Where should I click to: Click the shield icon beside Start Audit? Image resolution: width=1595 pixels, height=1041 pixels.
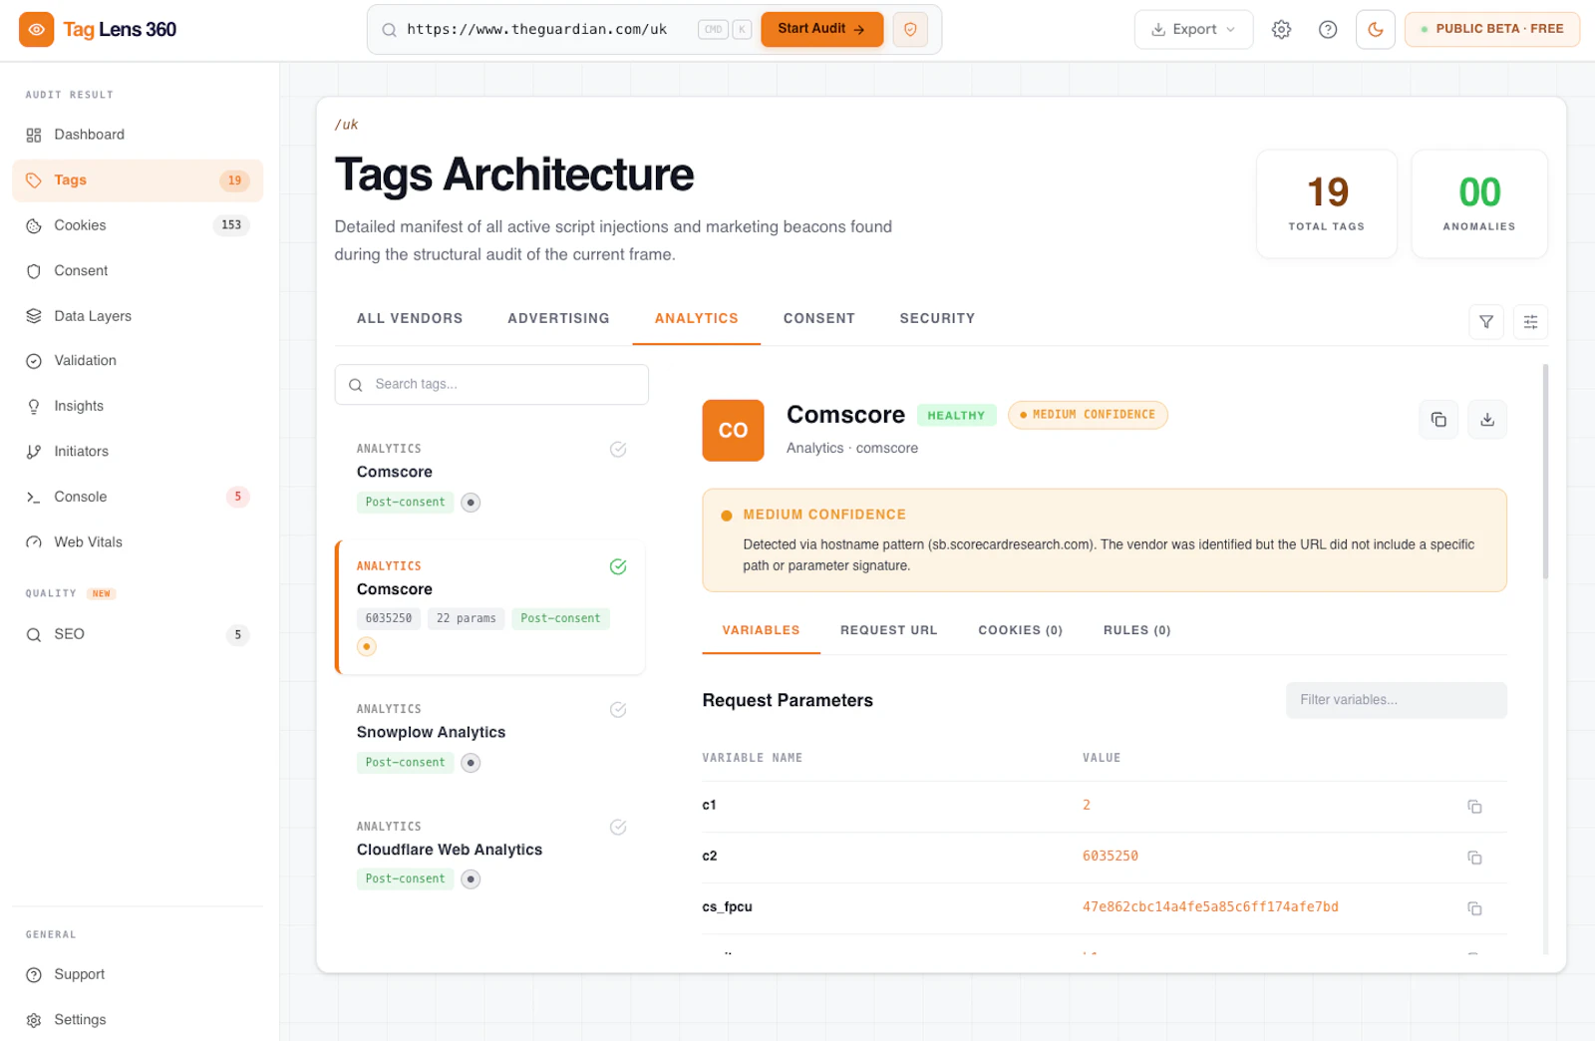tap(910, 30)
